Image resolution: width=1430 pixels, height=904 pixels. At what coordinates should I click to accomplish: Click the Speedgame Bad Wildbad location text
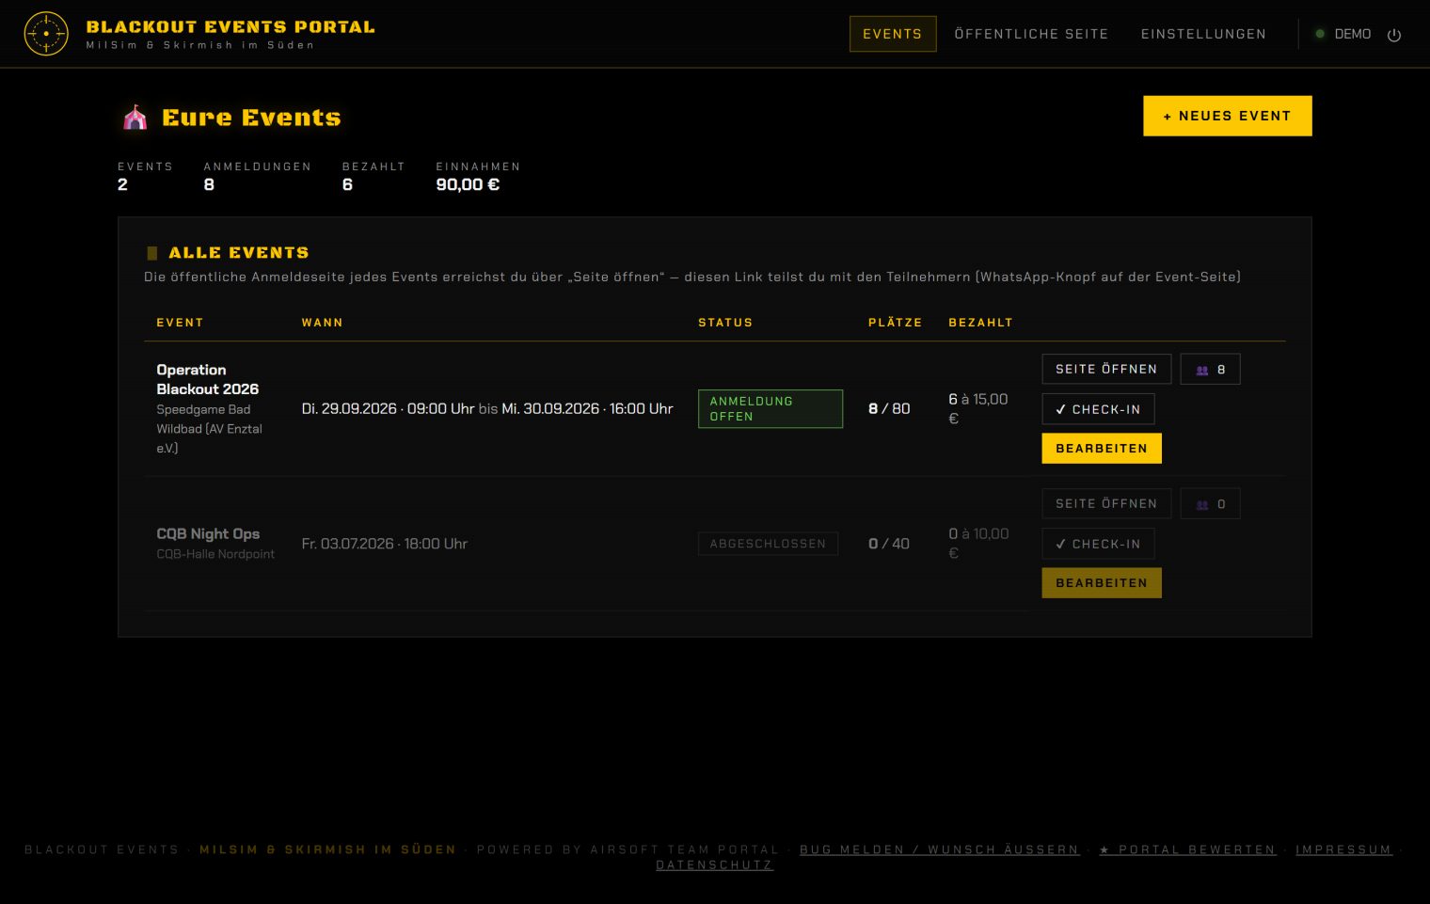click(x=210, y=429)
